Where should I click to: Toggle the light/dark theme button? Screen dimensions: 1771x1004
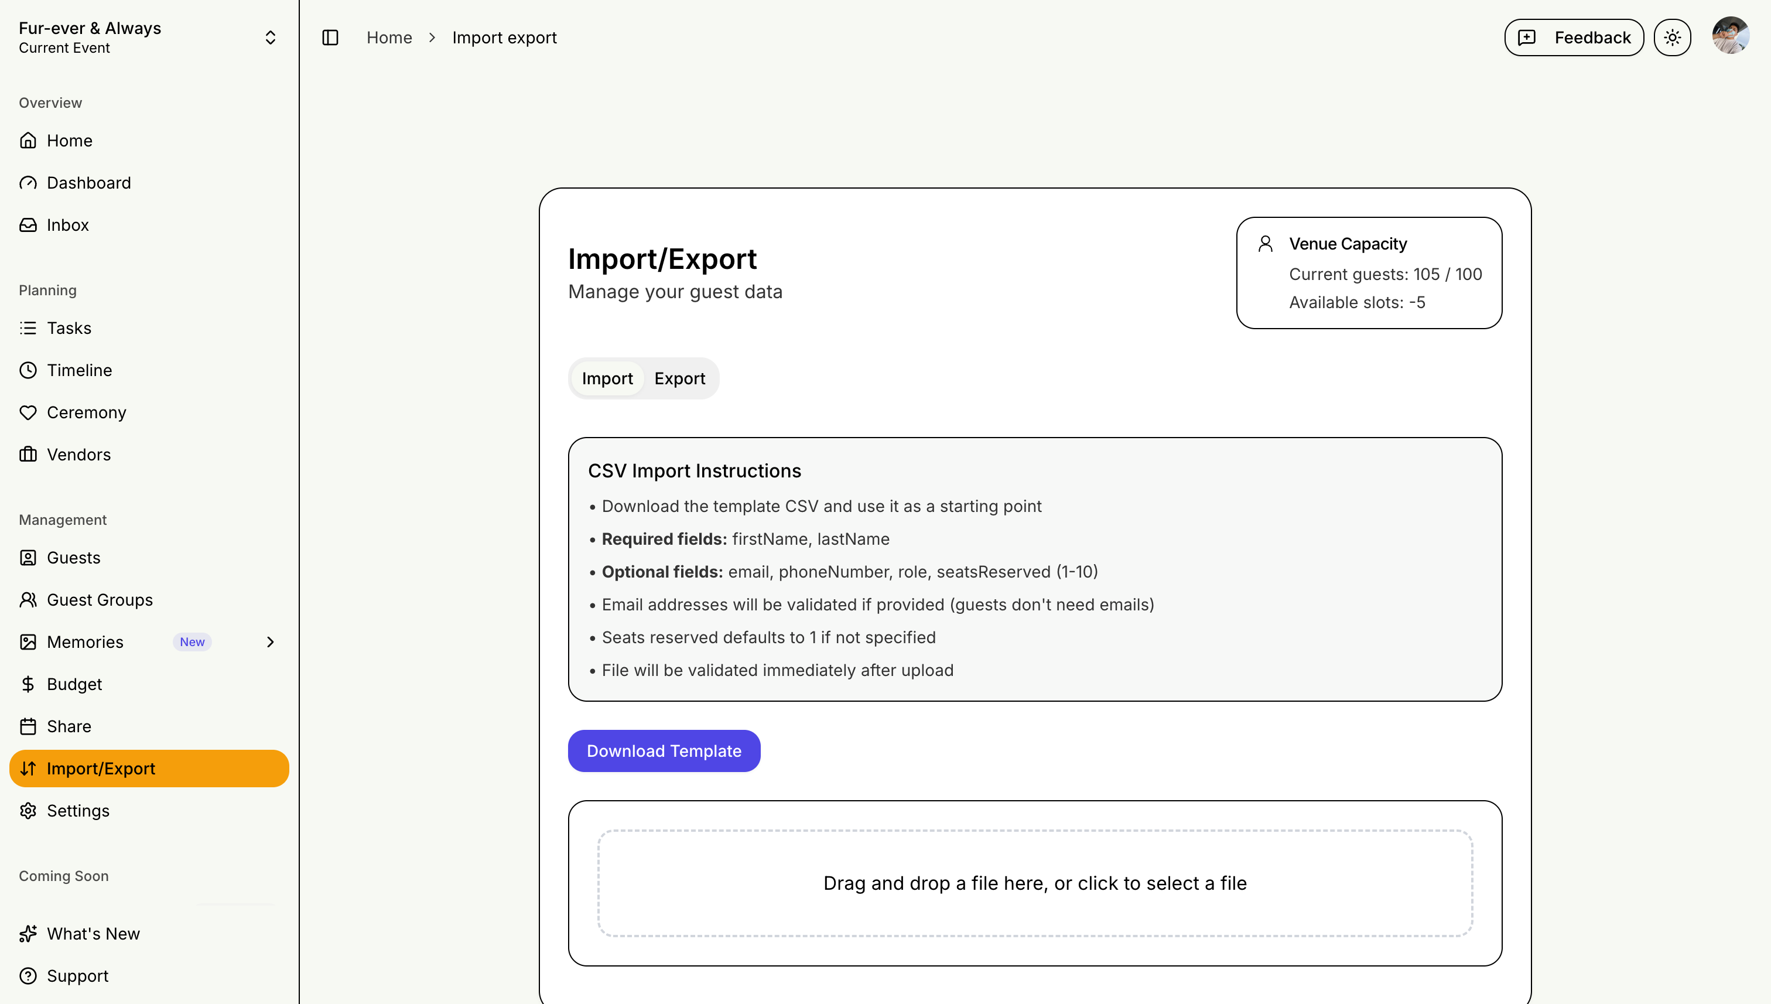1671,37
